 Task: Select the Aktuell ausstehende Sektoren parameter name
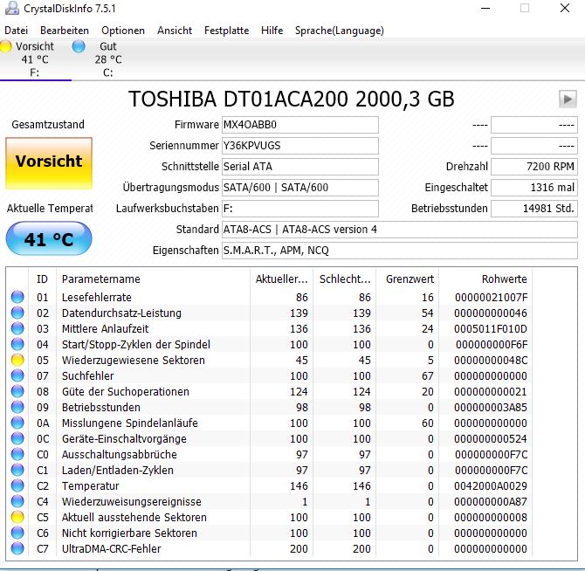134,517
